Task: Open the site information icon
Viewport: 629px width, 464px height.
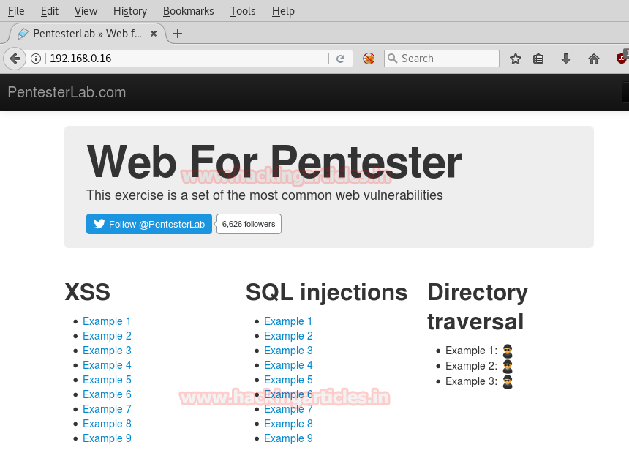Action: [36, 59]
